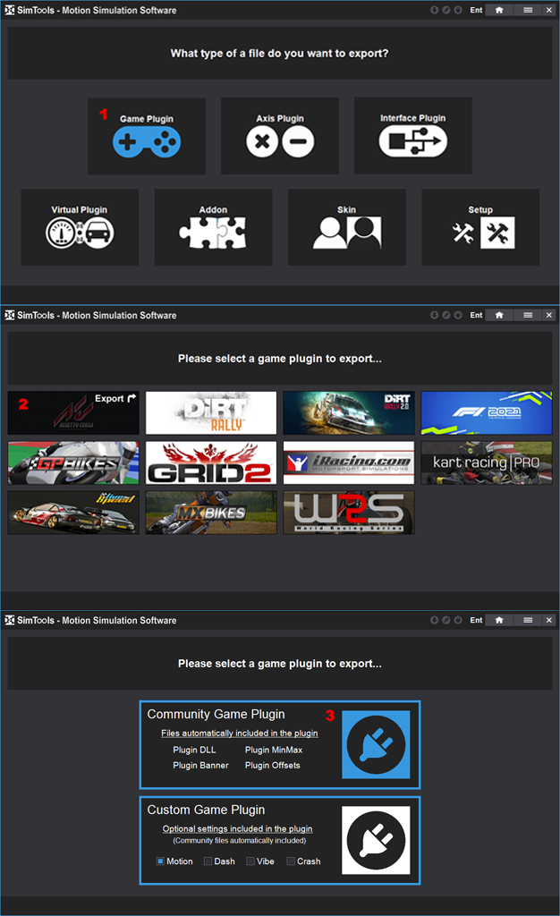Click down-arrow circle icon in plugin type window
Viewport: 560px width, 916px height.
click(435, 620)
